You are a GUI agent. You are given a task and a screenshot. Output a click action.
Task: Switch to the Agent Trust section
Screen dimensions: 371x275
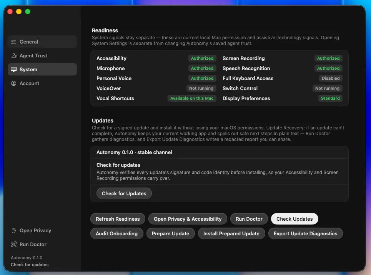click(x=42, y=56)
